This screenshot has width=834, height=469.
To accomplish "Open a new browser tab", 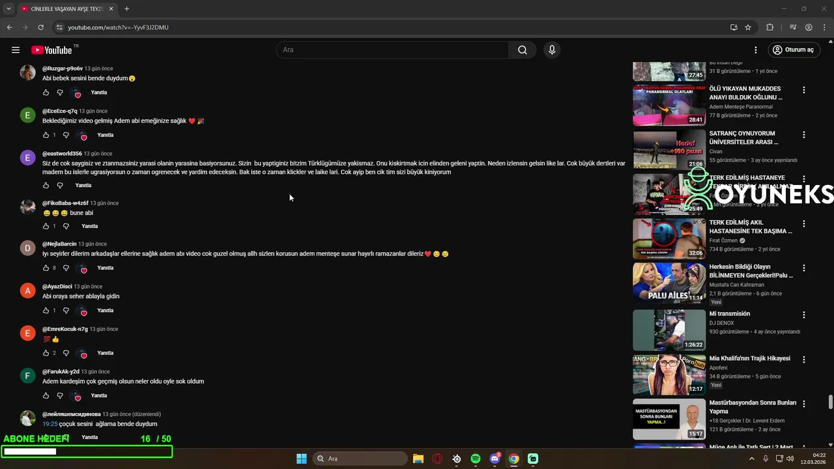I will (x=126, y=8).
